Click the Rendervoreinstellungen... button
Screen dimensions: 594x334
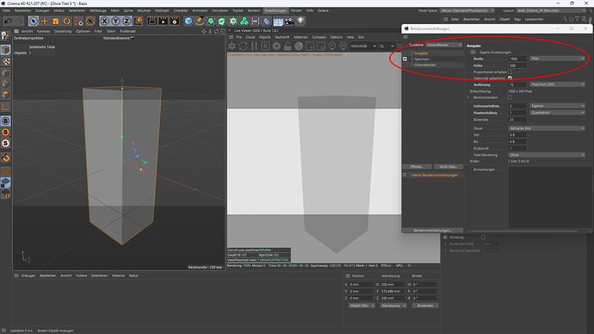point(433,230)
